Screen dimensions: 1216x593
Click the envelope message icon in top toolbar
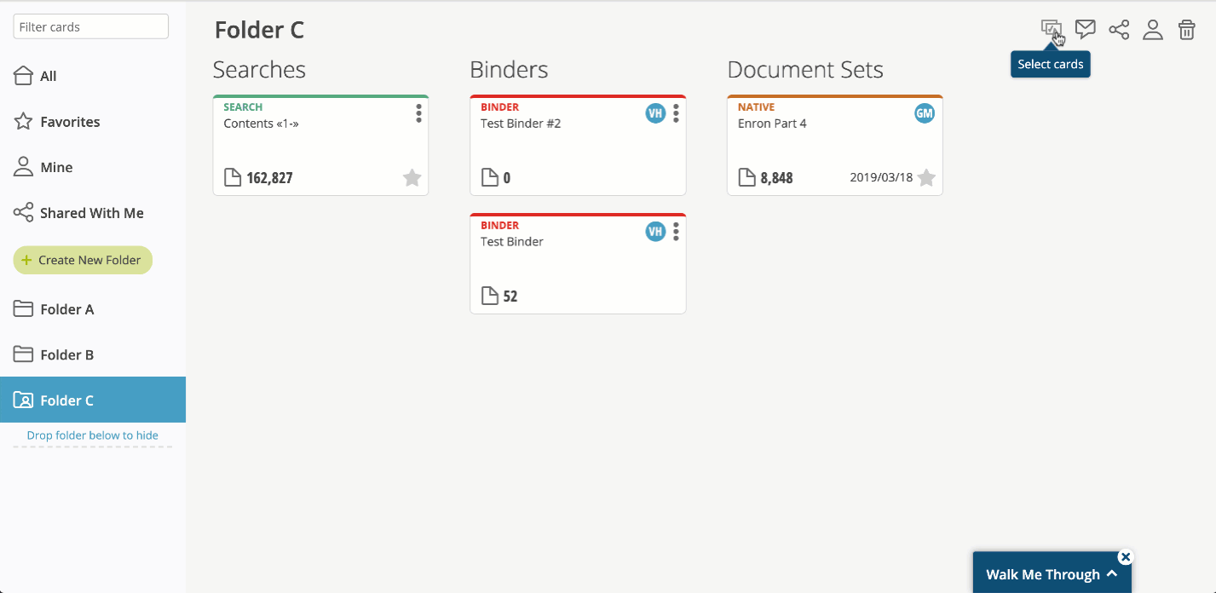[x=1085, y=29]
